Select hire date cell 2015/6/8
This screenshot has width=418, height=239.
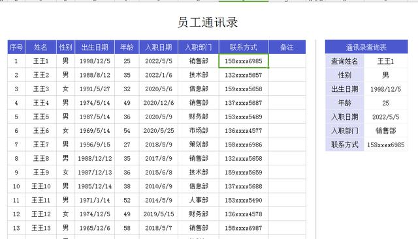pos(159,173)
